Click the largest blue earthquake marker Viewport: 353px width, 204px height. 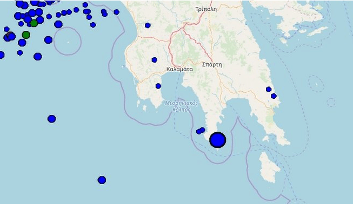pyautogui.click(x=217, y=140)
